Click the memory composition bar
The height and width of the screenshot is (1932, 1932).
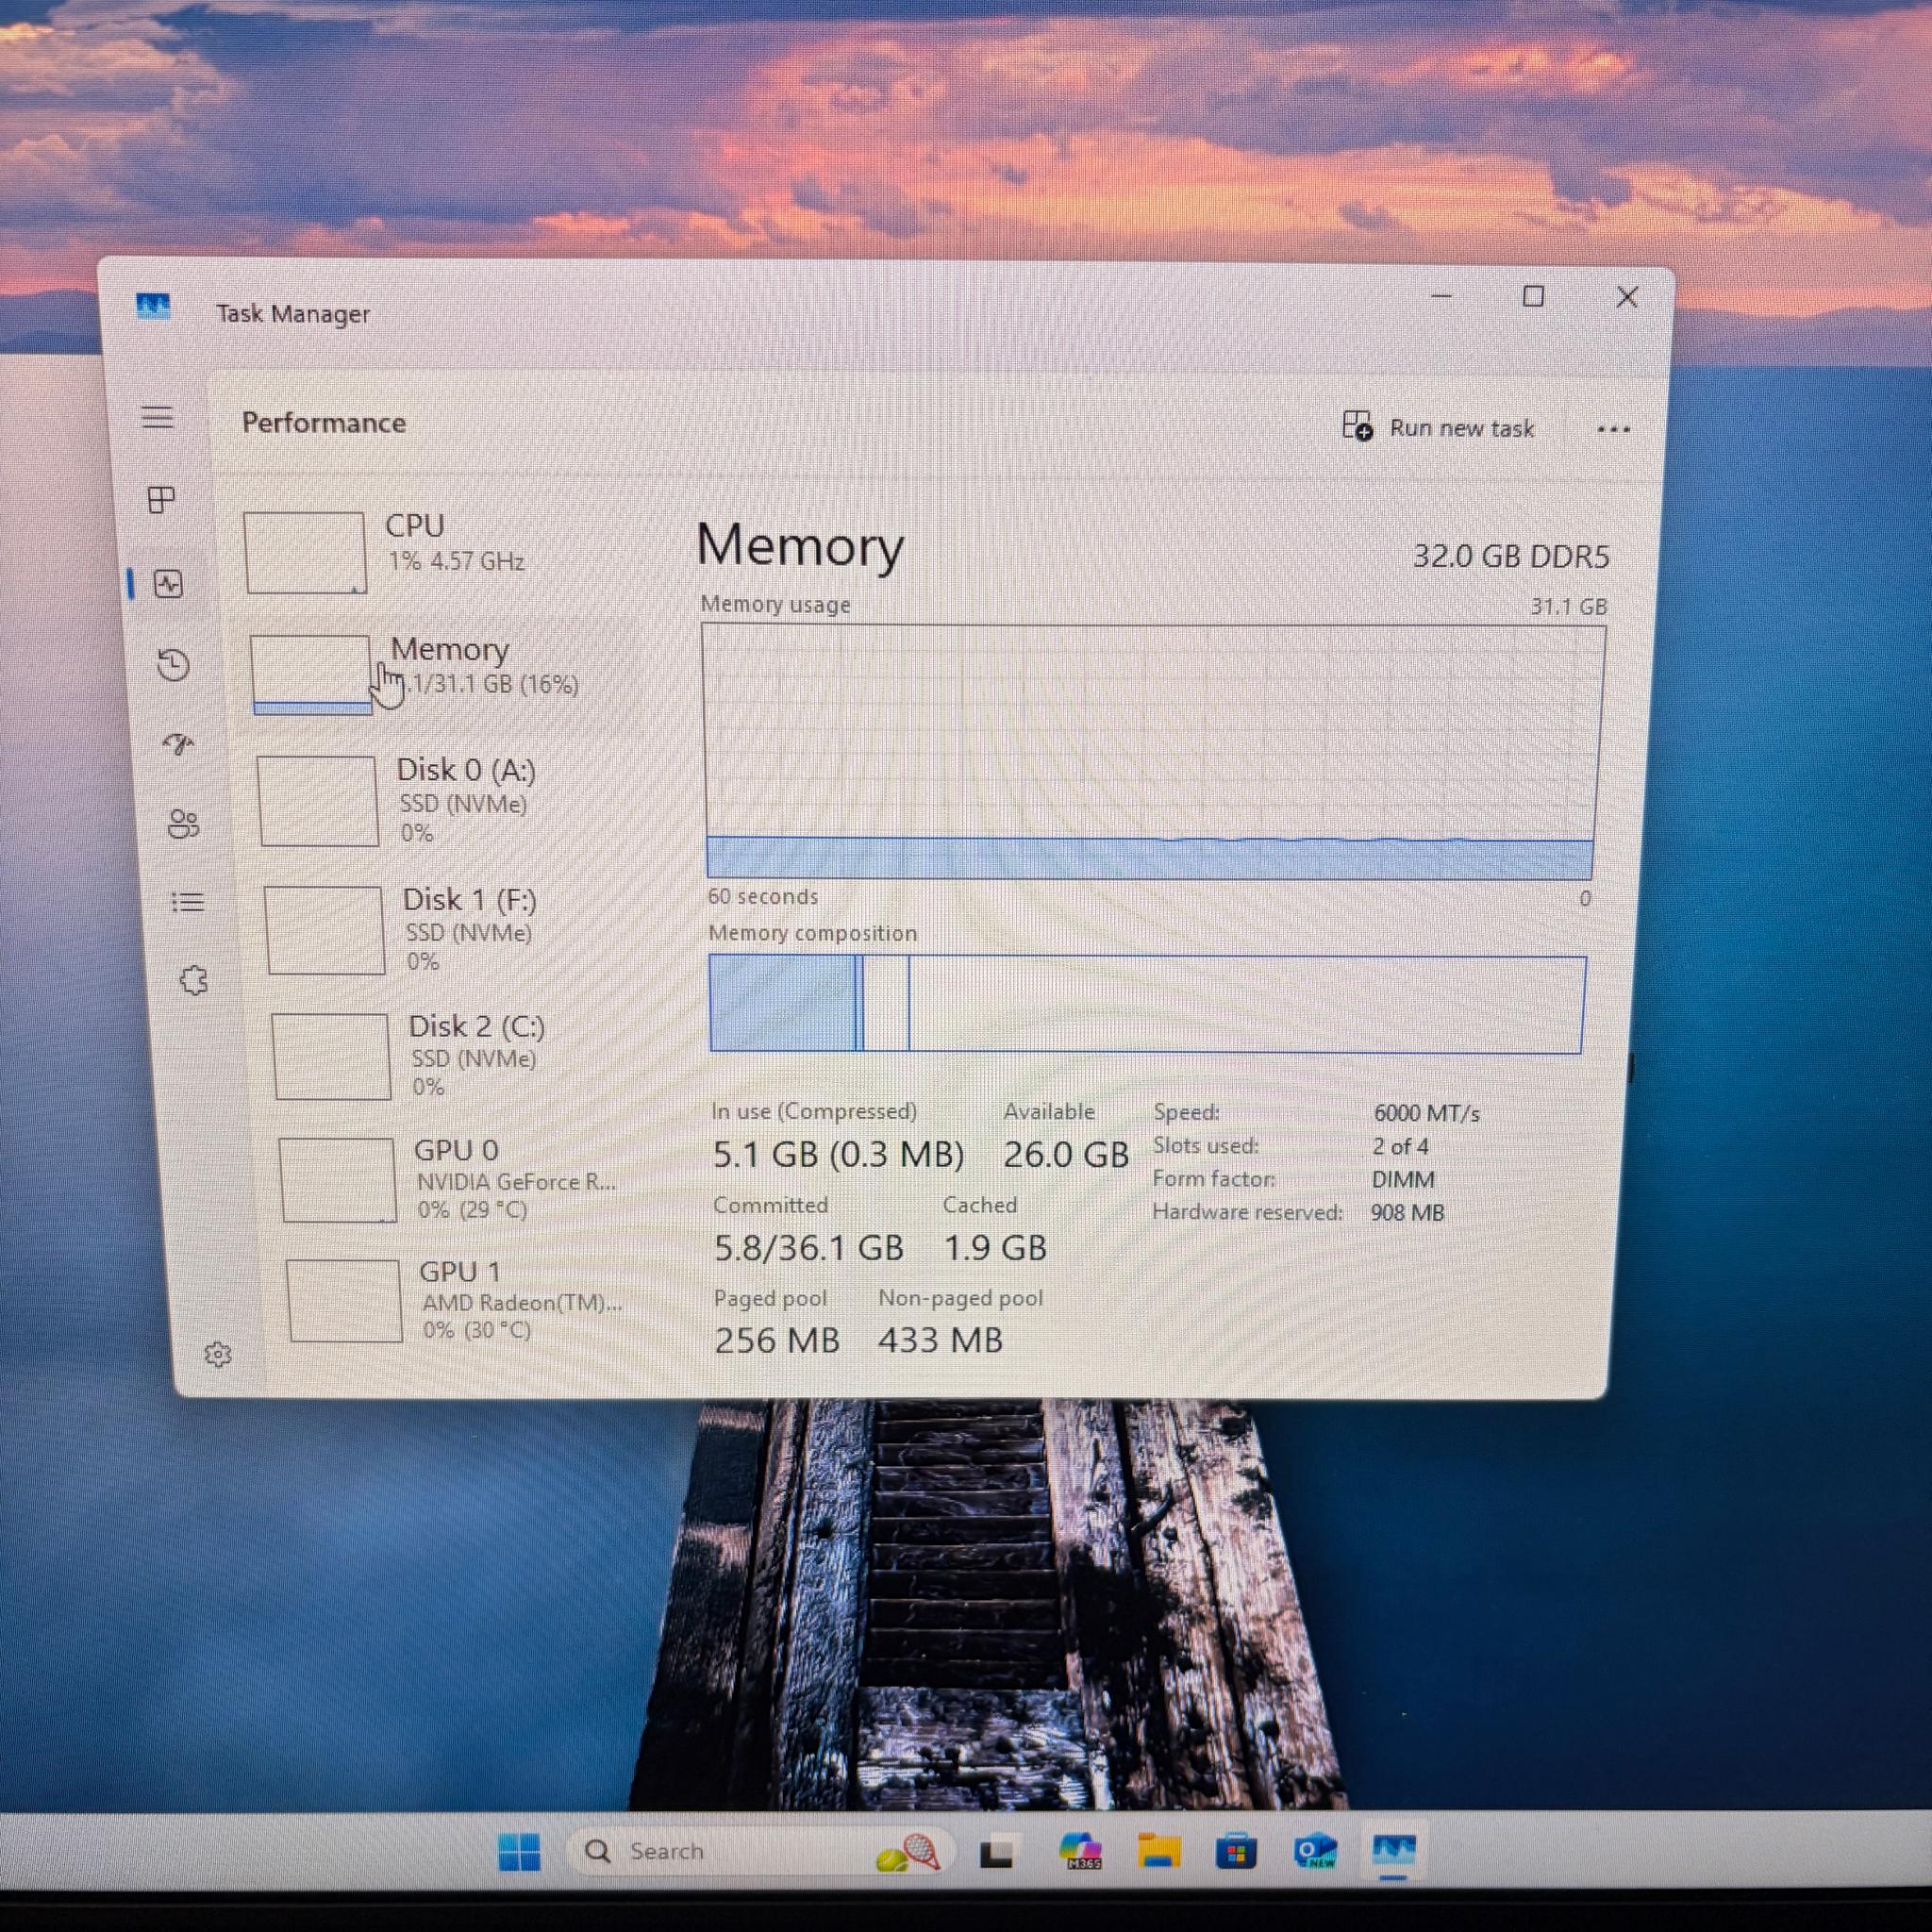(1146, 1004)
